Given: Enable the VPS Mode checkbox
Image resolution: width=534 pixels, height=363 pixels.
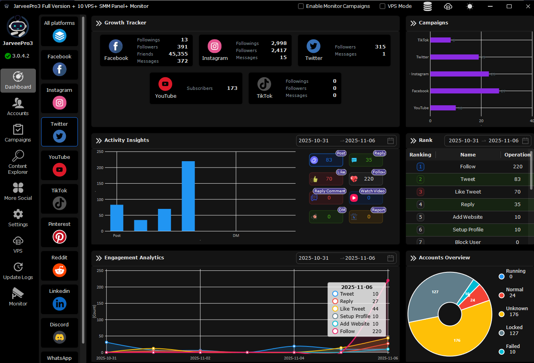Looking at the screenshot, I should (382, 6).
